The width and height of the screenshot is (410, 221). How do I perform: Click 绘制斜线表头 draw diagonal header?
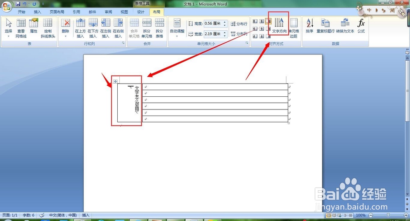48,28
